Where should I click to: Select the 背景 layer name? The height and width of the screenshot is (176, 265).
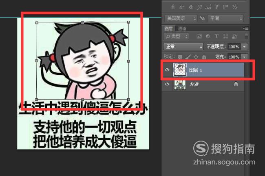pyautogui.click(x=194, y=84)
